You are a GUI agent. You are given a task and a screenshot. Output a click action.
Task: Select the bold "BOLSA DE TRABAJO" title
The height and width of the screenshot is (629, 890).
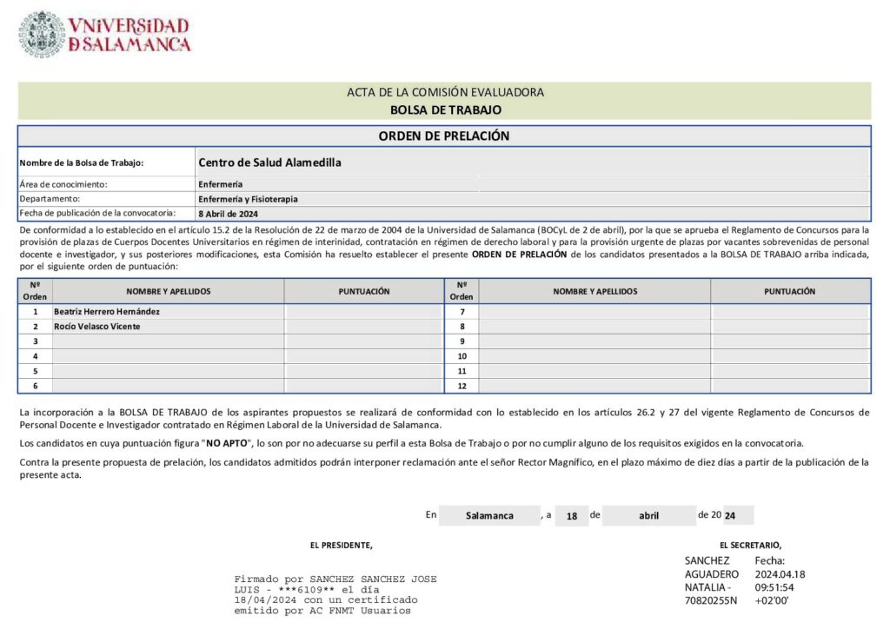coord(445,110)
